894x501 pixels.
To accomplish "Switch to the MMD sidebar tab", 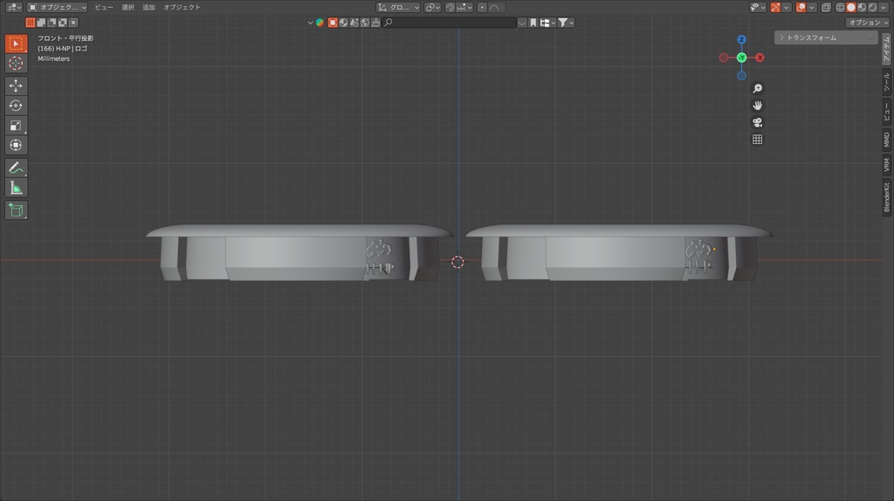I will coord(887,140).
